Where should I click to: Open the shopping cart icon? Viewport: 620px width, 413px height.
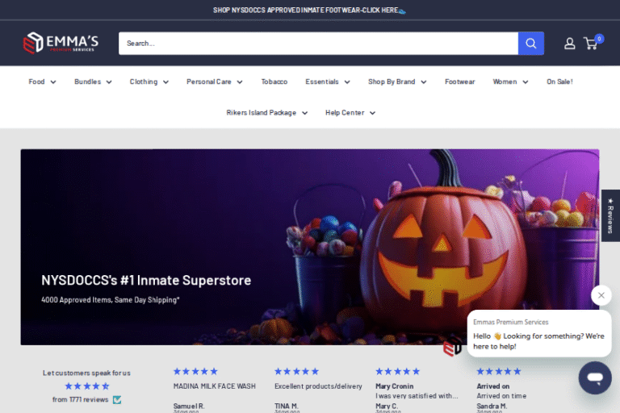coord(591,44)
